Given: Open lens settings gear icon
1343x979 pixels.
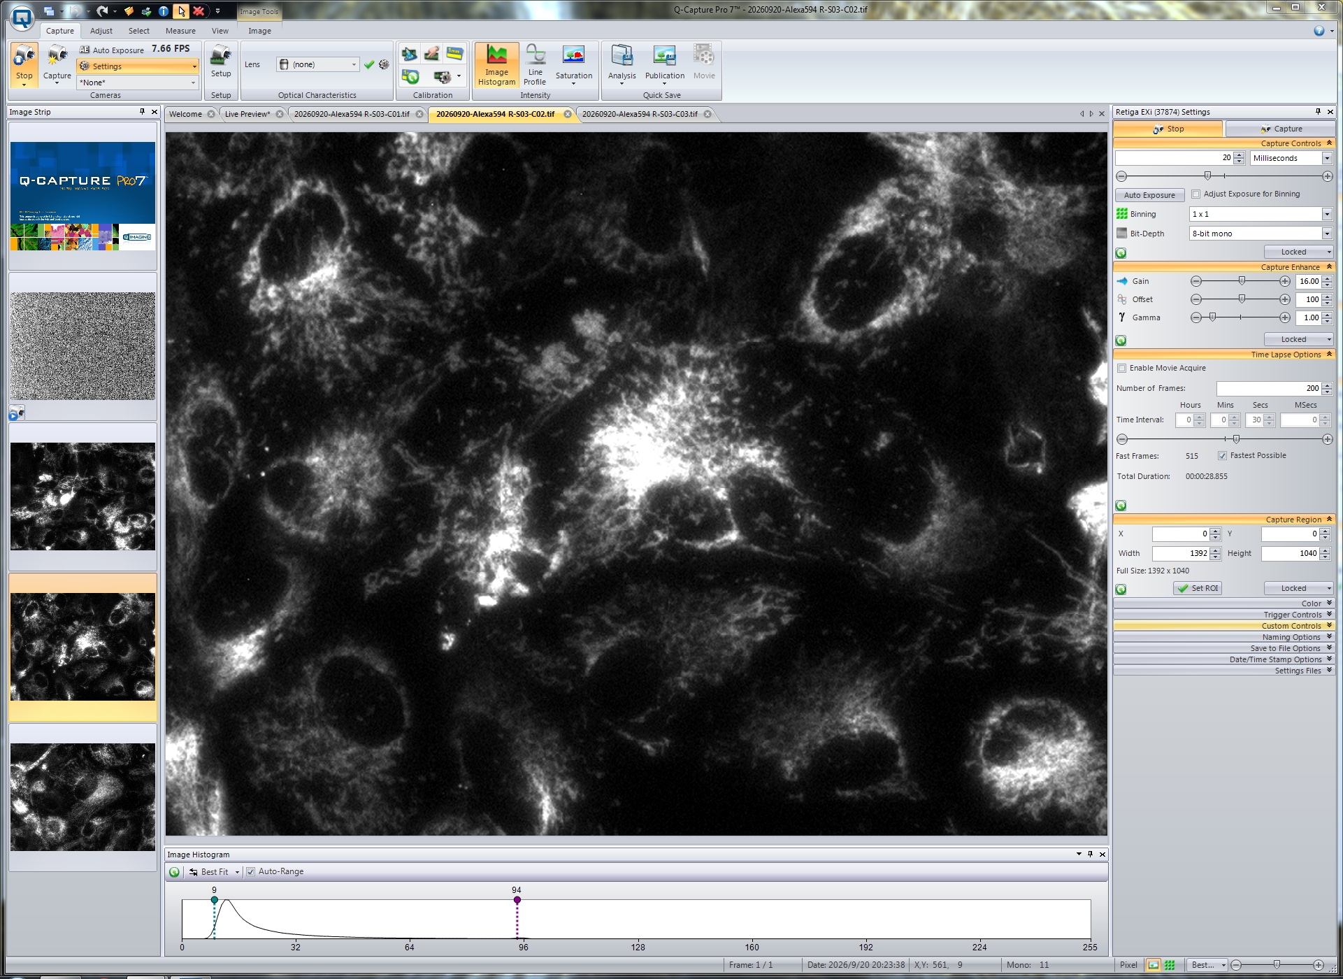Looking at the screenshot, I should point(384,64).
